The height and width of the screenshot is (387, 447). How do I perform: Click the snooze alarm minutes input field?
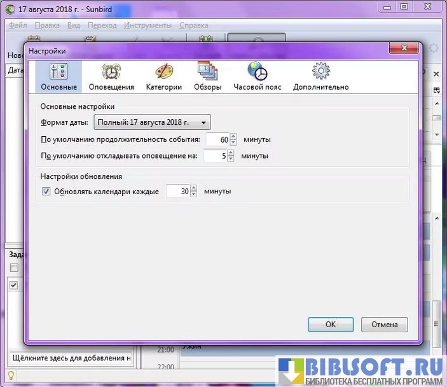(x=215, y=156)
